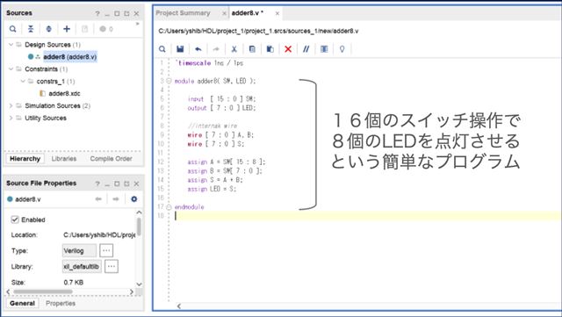This screenshot has height=317, width=562.
Task: Switch to the Properties tab
Action: coord(61,303)
